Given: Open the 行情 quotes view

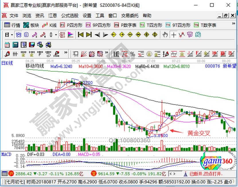Looking at the screenshot, I should pos(12,25).
